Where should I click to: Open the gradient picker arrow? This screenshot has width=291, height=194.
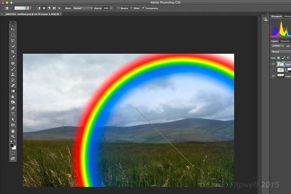pos(30,8)
